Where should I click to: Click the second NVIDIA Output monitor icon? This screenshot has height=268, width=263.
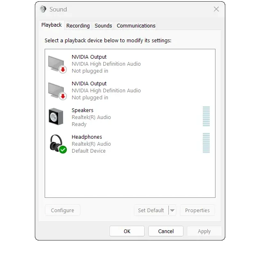(x=57, y=91)
